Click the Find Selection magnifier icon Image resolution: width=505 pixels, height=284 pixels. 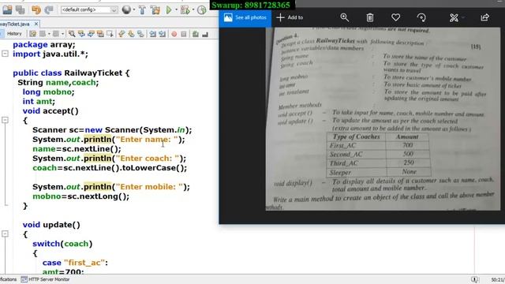point(72,34)
